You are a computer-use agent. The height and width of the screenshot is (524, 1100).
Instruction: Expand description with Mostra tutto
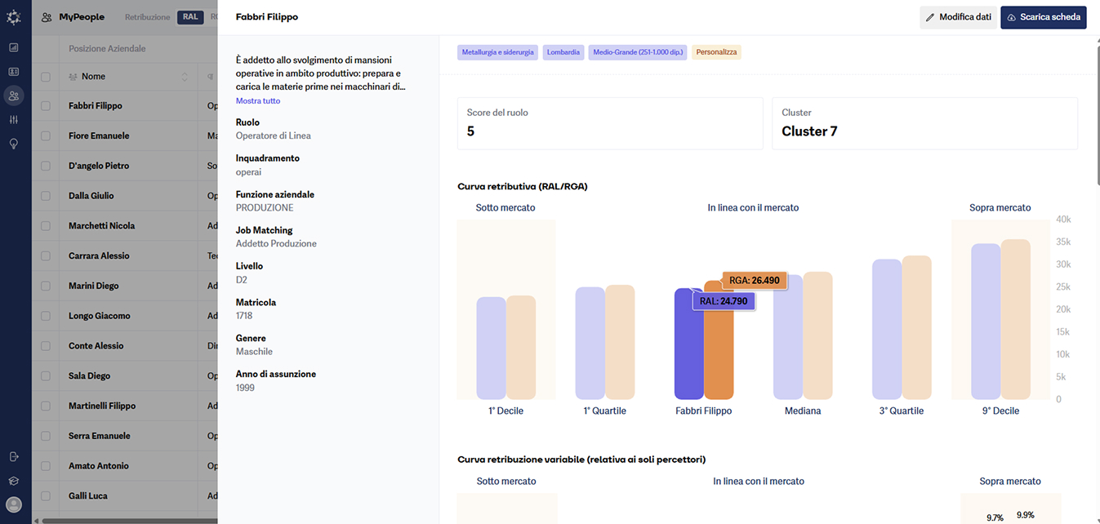pos(258,101)
